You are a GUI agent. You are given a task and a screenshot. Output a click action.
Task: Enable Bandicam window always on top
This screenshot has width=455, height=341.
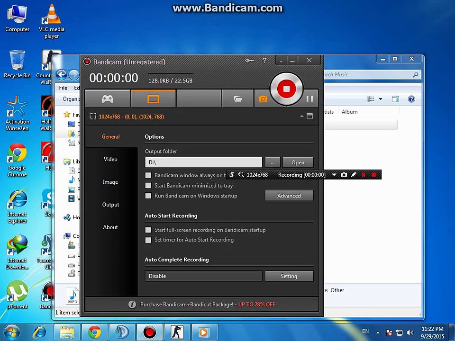pos(148,175)
